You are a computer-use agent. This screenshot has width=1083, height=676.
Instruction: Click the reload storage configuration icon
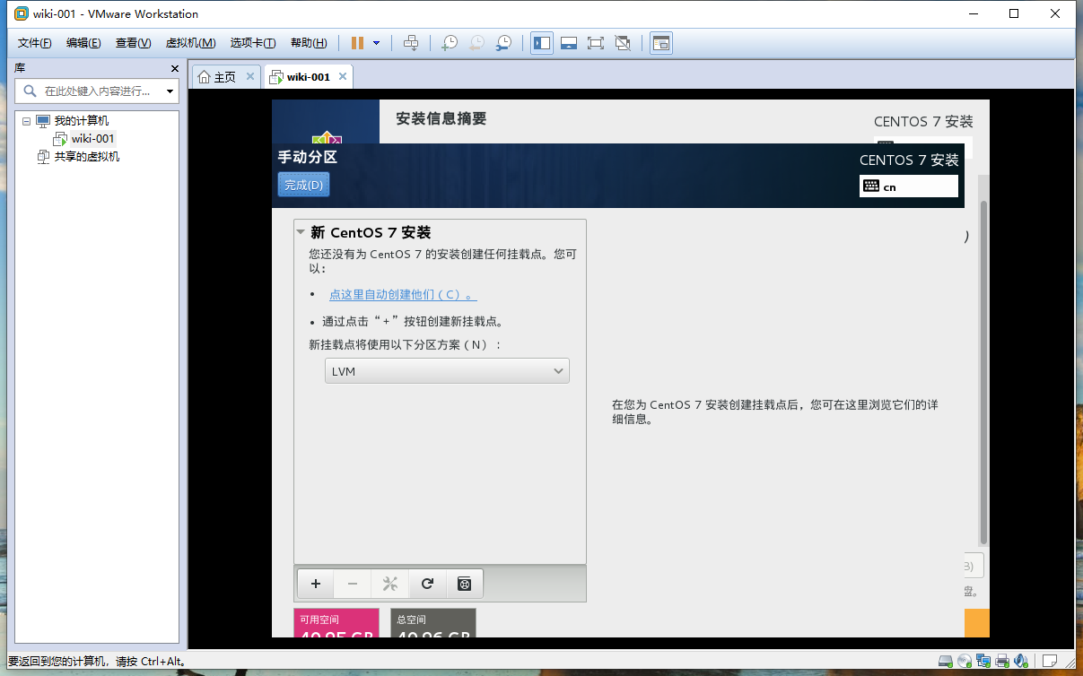[x=427, y=584]
